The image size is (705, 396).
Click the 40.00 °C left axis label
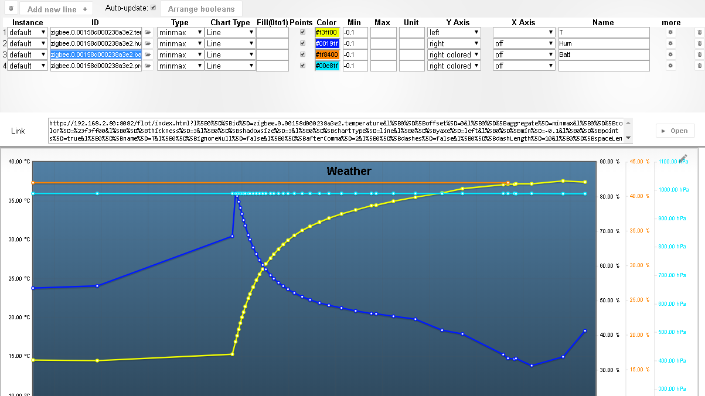(19, 161)
